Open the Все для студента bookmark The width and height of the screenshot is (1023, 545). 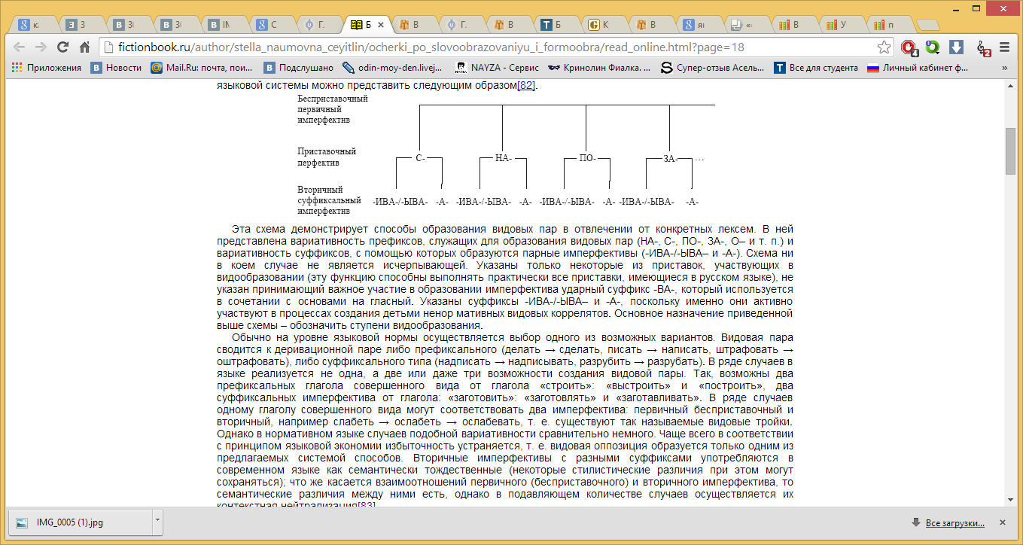[816, 68]
